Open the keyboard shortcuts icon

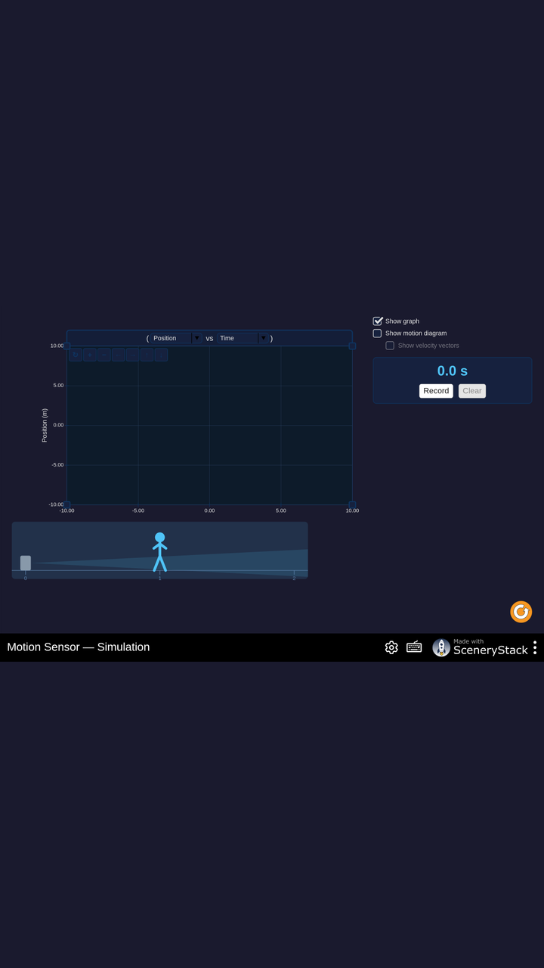[x=414, y=647]
